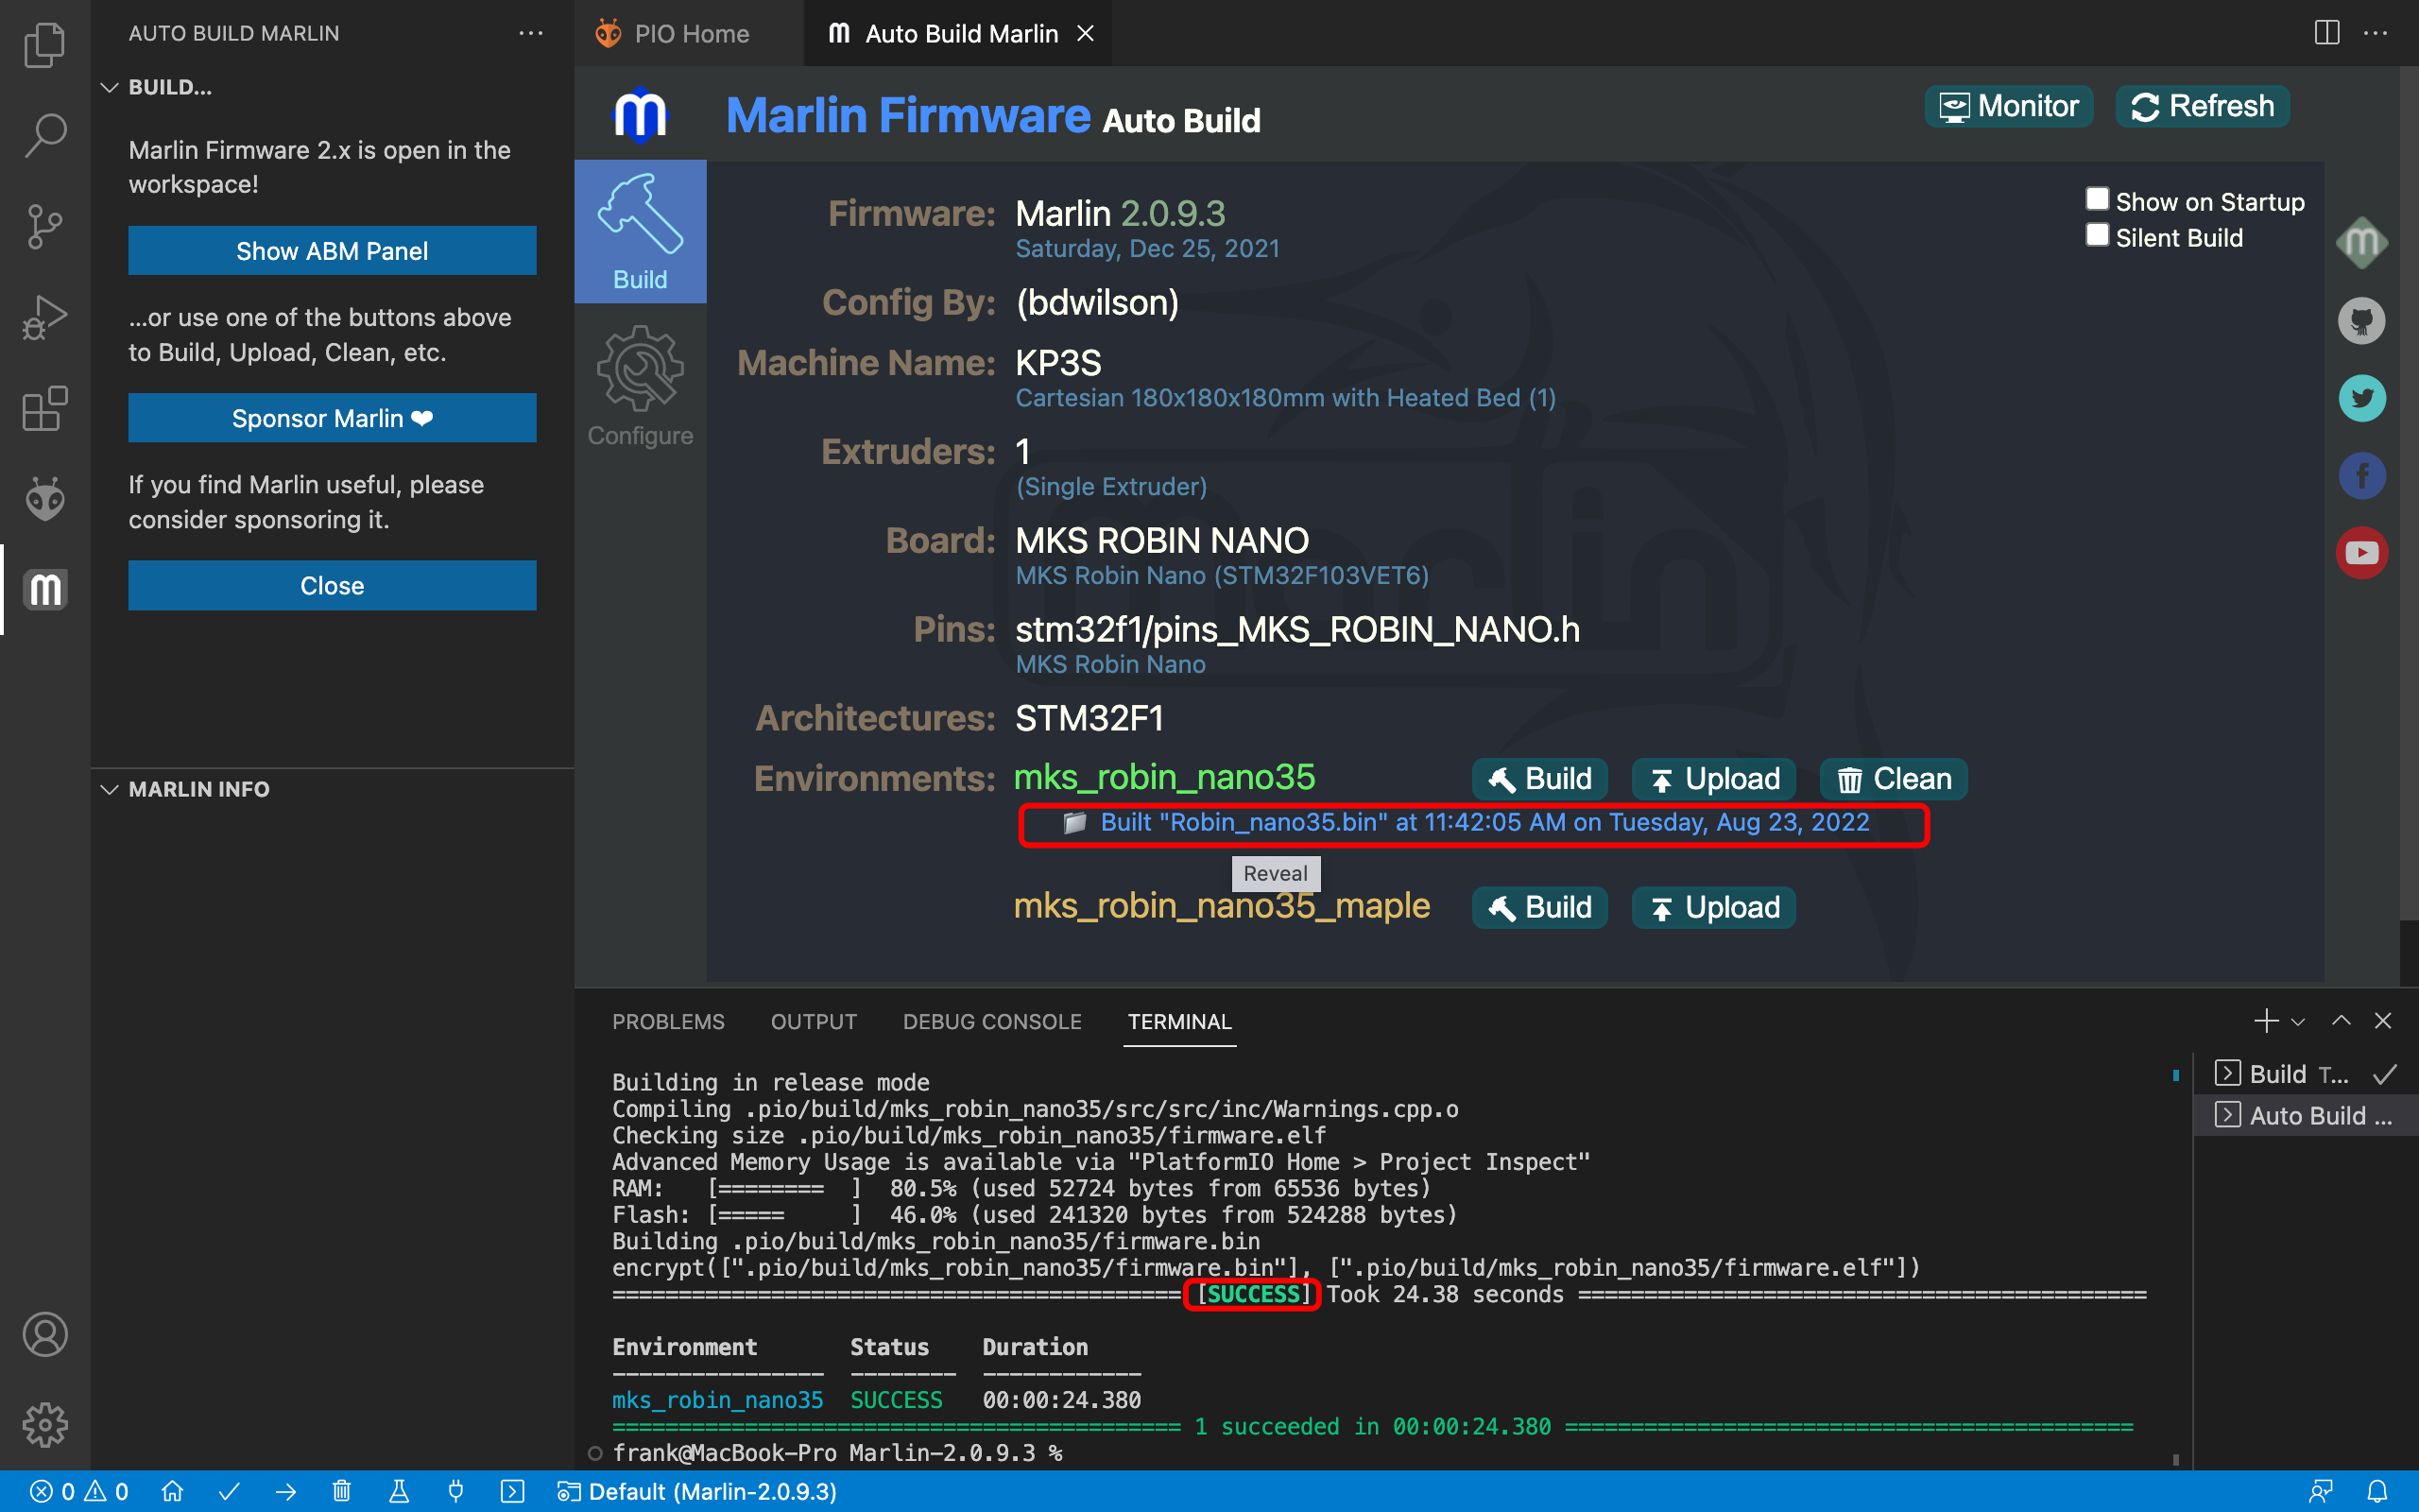Click Upload for mks_robin_nano35 environment
The image size is (2419, 1512).
click(1713, 779)
